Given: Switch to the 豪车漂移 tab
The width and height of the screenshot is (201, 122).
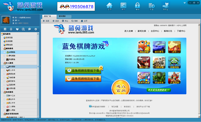Looking at the screenshot, I should click(x=64, y=16).
